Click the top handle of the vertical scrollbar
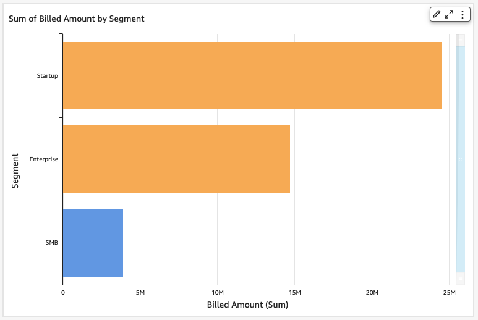 460,40
